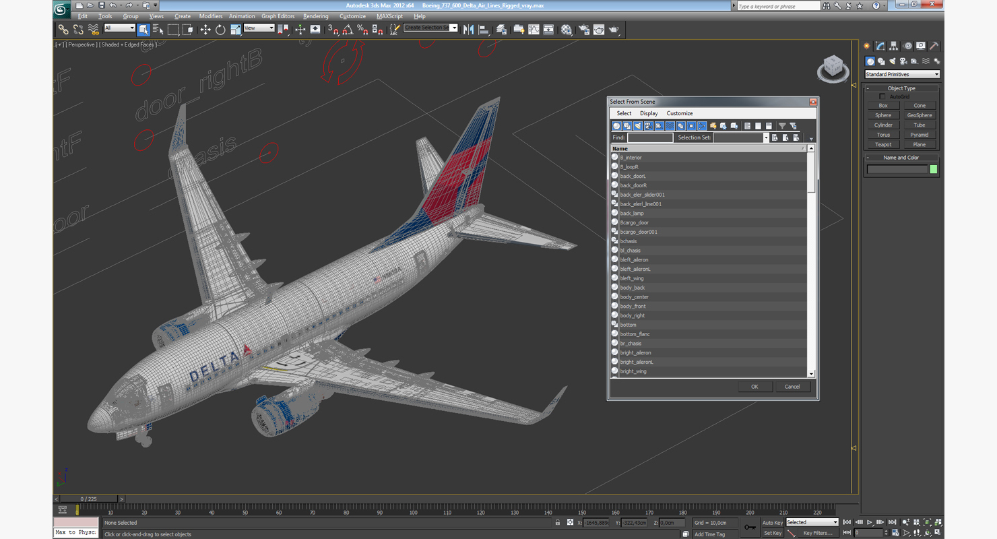The image size is (997, 539).
Task: Open the Display menu in Select From Scene
Action: (x=649, y=113)
